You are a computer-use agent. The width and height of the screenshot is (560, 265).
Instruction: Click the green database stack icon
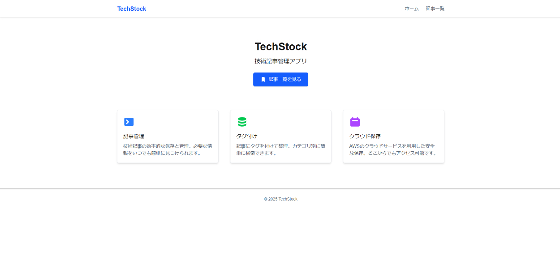click(x=242, y=122)
